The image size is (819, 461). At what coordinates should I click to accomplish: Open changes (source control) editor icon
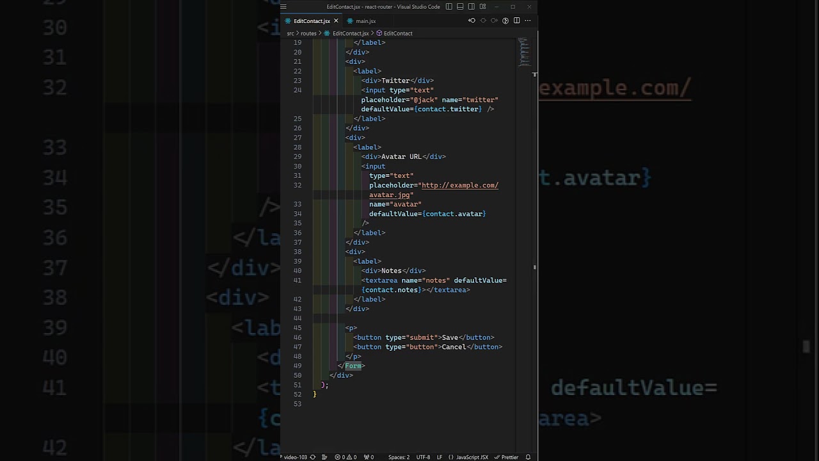click(505, 20)
